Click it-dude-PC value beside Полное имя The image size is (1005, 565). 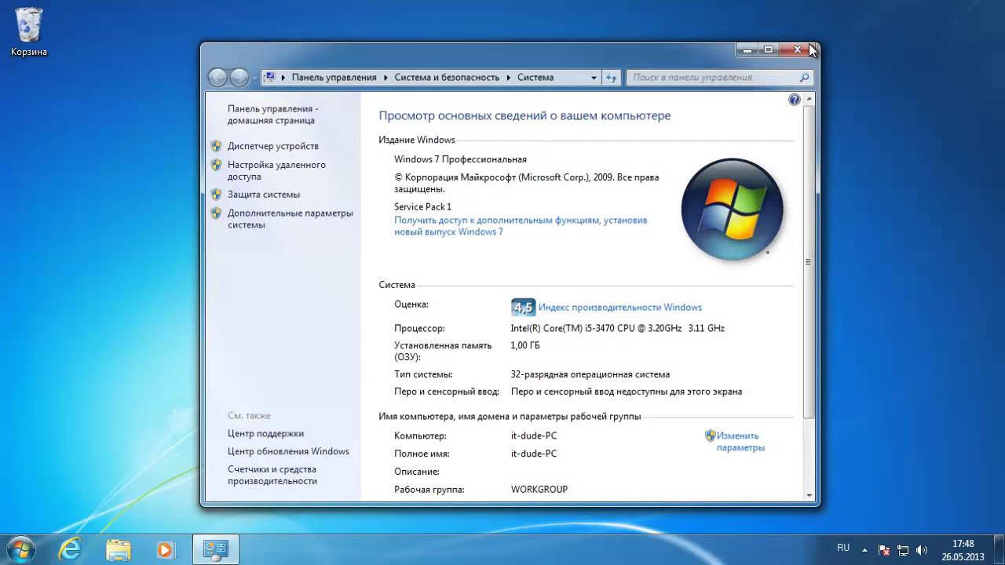click(x=534, y=454)
